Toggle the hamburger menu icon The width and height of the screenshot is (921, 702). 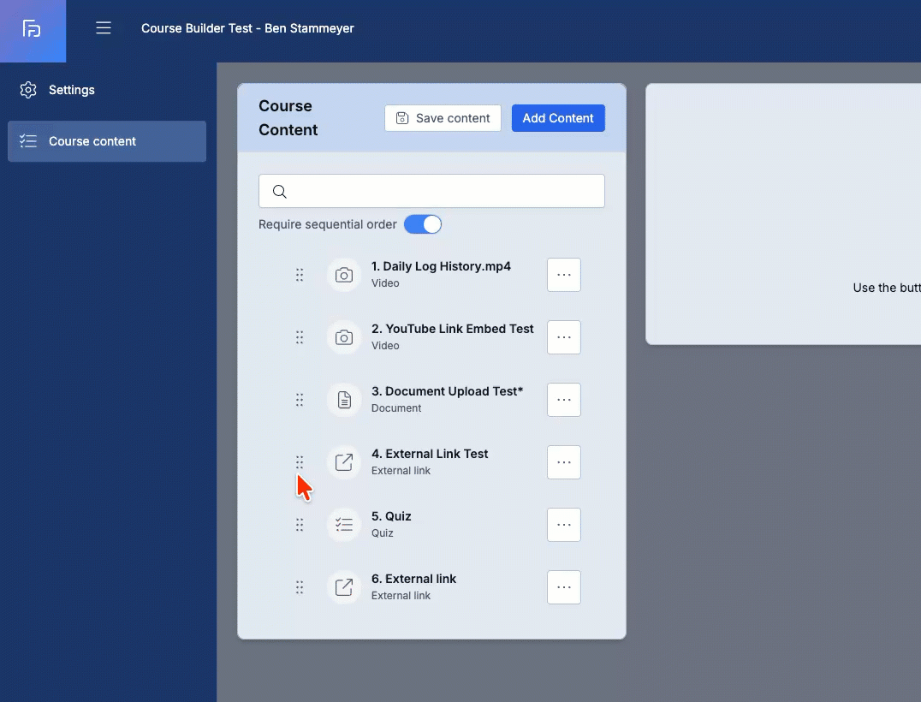(104, 28)
